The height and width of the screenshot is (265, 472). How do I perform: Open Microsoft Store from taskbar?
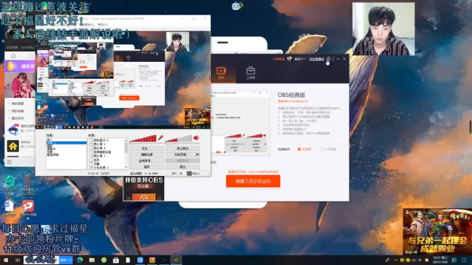click(x=116, y=260)
